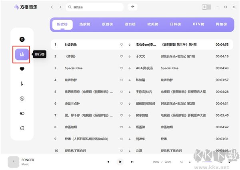Like song 爱你伤了我自己
The height and width of the screenshot is (170, 240).
[122, 151]
